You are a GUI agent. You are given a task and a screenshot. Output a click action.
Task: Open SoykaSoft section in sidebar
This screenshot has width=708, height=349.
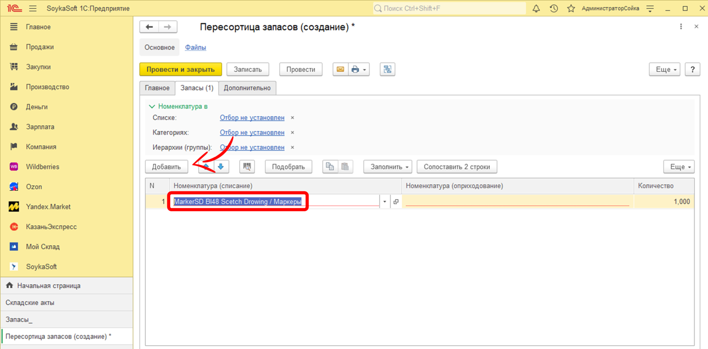(41, 267)
